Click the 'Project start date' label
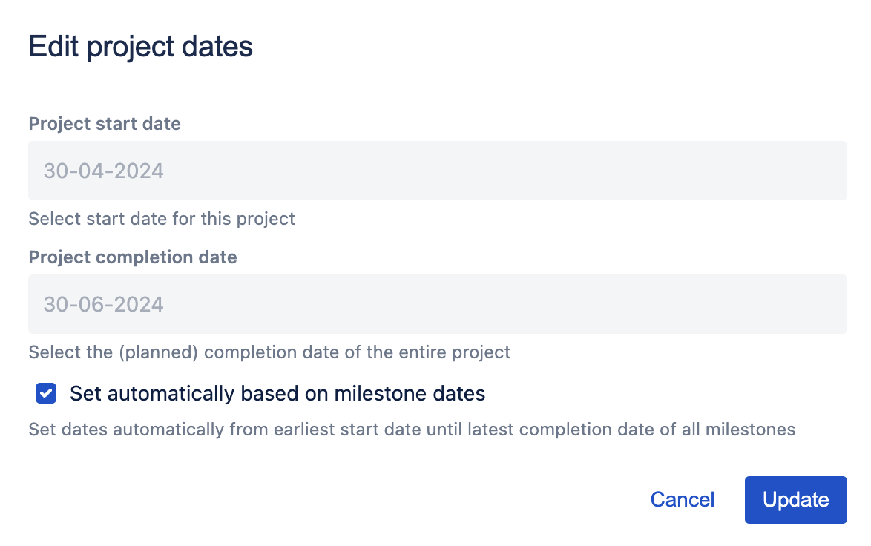 104,124
